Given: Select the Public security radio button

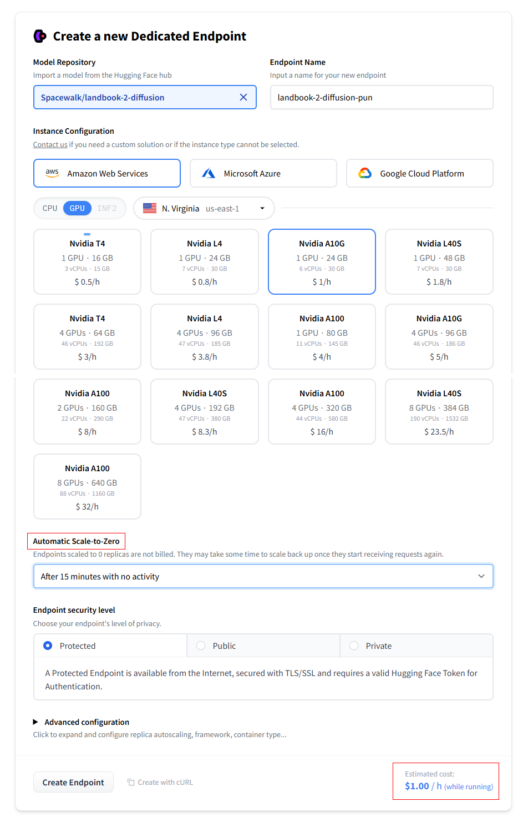Looking at the screenshot, I should click(201, 646).
